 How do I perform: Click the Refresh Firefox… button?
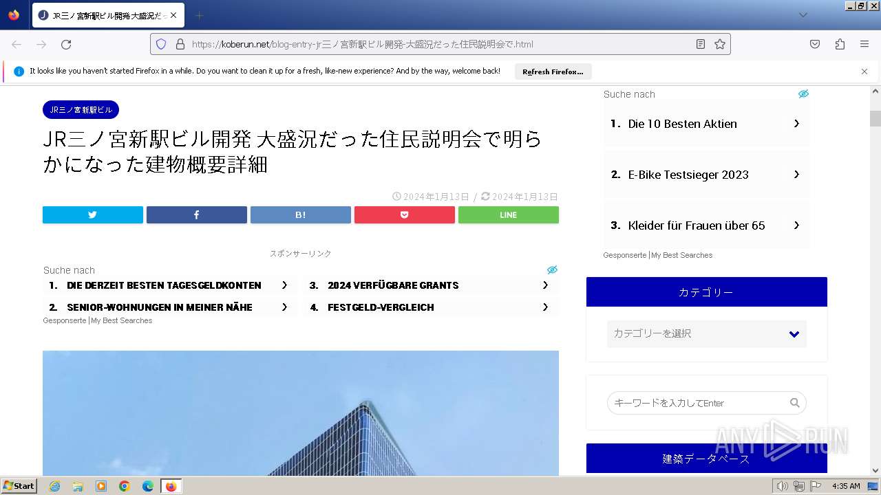tap(553, 71)
